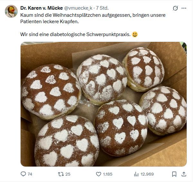
Task: Bookmark this post
Action: click(174, 174)
